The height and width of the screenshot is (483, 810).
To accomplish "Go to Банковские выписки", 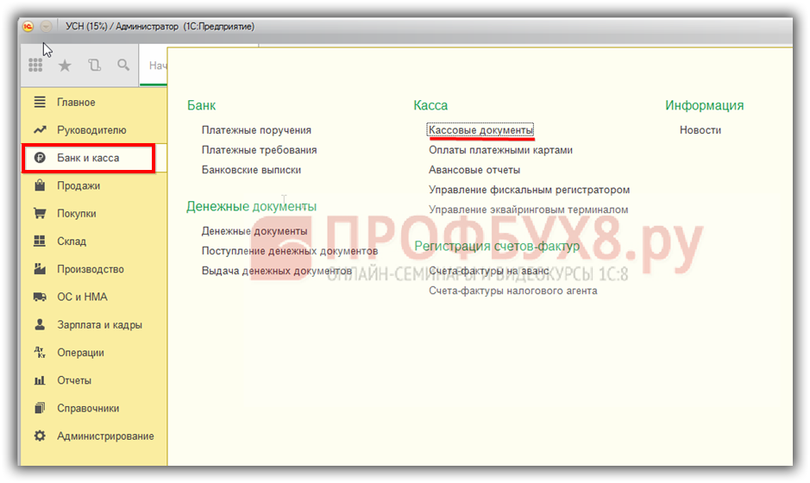I will [251, 170].
